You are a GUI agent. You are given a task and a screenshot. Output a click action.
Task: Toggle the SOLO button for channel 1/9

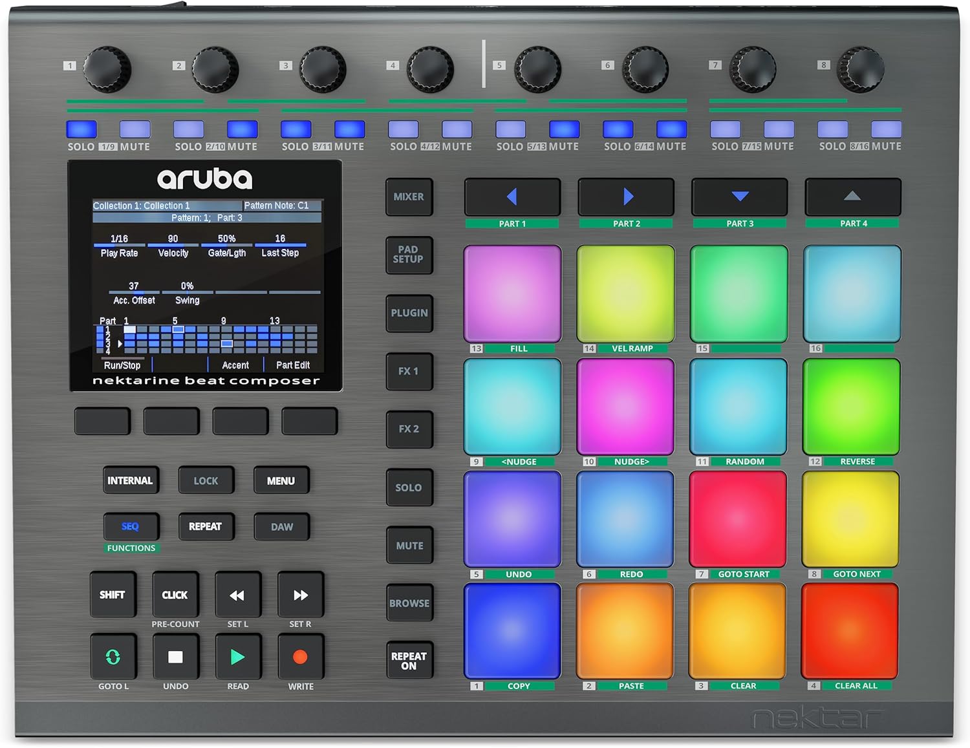(x=81, y=129)
